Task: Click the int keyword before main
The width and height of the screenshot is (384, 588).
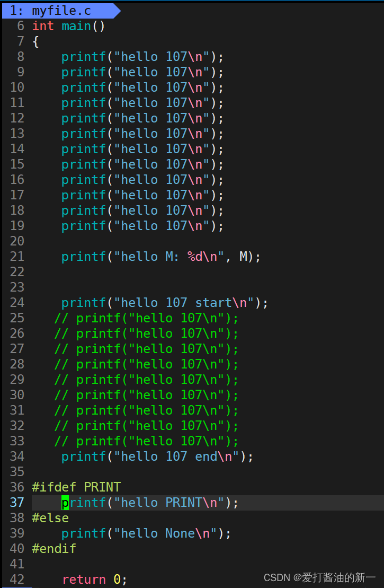Action: point(43,26)
